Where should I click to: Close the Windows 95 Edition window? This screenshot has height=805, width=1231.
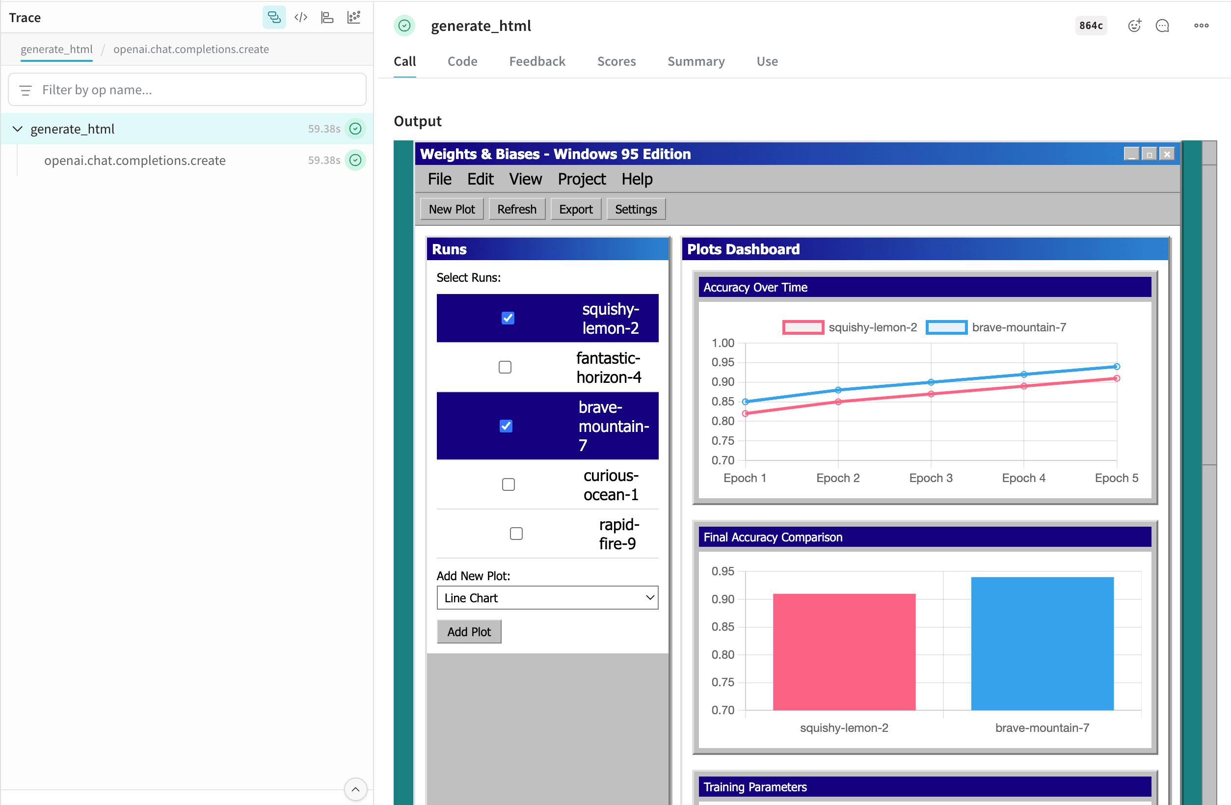1166,154
